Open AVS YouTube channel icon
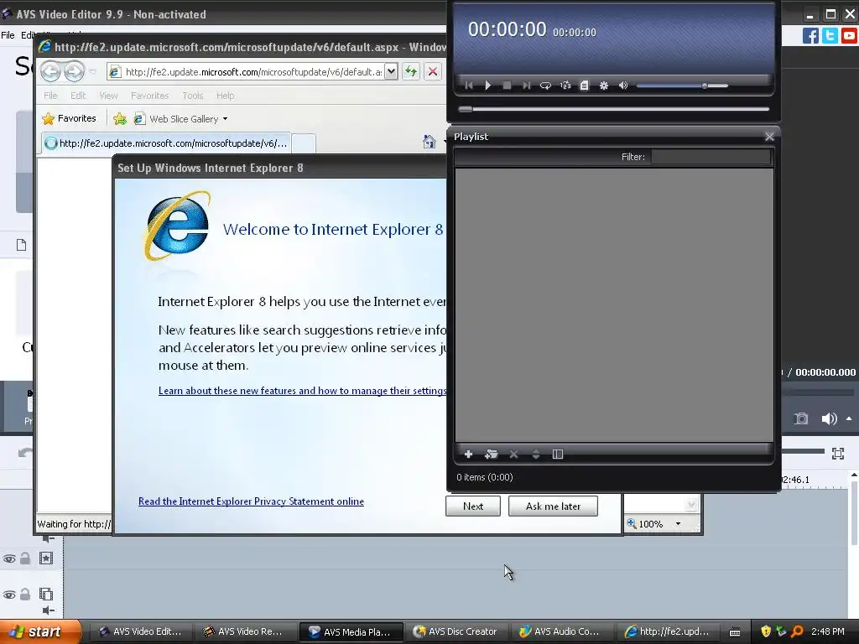 click(849, 36)
